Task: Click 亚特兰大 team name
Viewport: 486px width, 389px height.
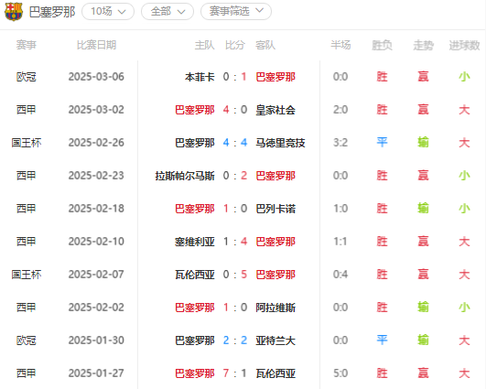Action: [275, 340]
